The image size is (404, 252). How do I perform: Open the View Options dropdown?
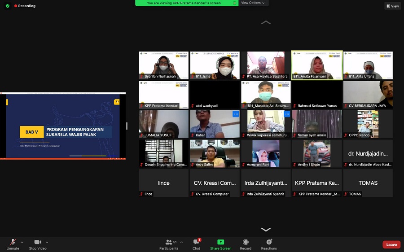click(x=253, y=3)
